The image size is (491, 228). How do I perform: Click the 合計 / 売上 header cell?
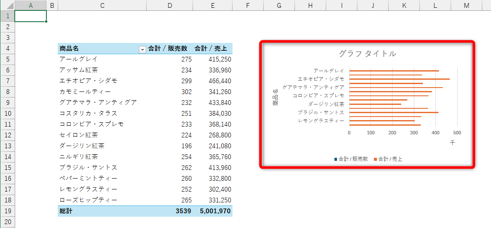[213, 49]
